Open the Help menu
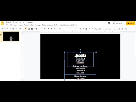 (x=56, y=25)
